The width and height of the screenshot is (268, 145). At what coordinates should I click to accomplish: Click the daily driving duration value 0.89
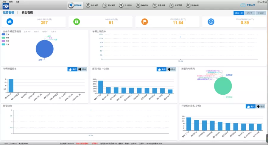245,23
